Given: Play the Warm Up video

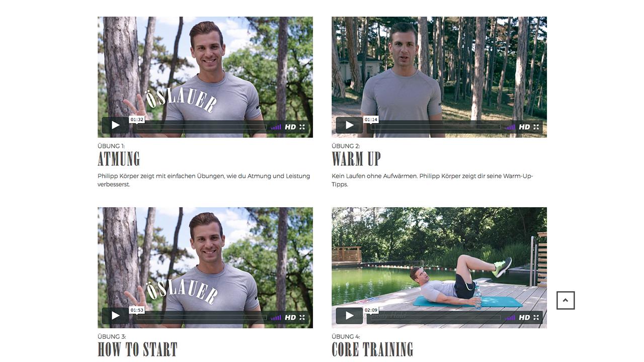Looking at the screenshot, I should point(349,125).
